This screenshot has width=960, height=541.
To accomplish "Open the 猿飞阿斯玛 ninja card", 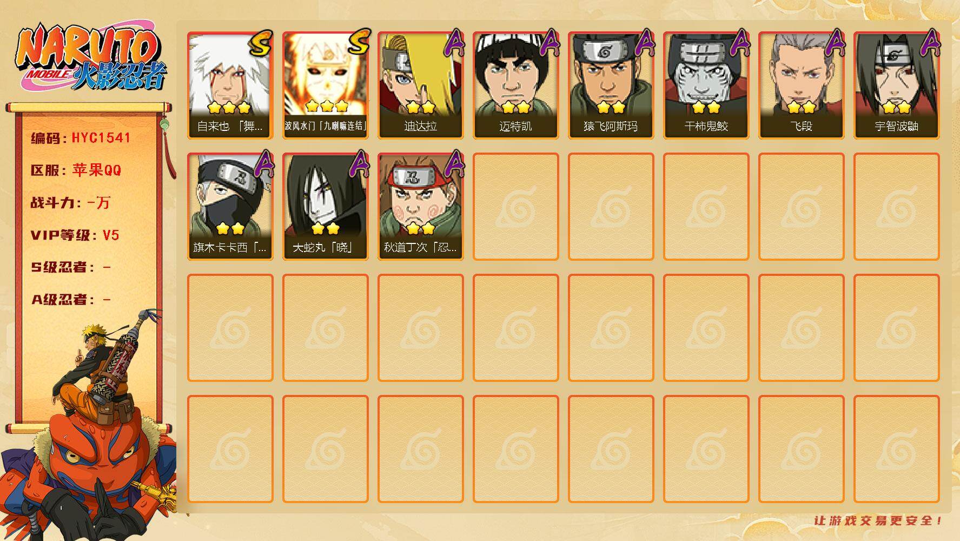I will coord(611,85).
